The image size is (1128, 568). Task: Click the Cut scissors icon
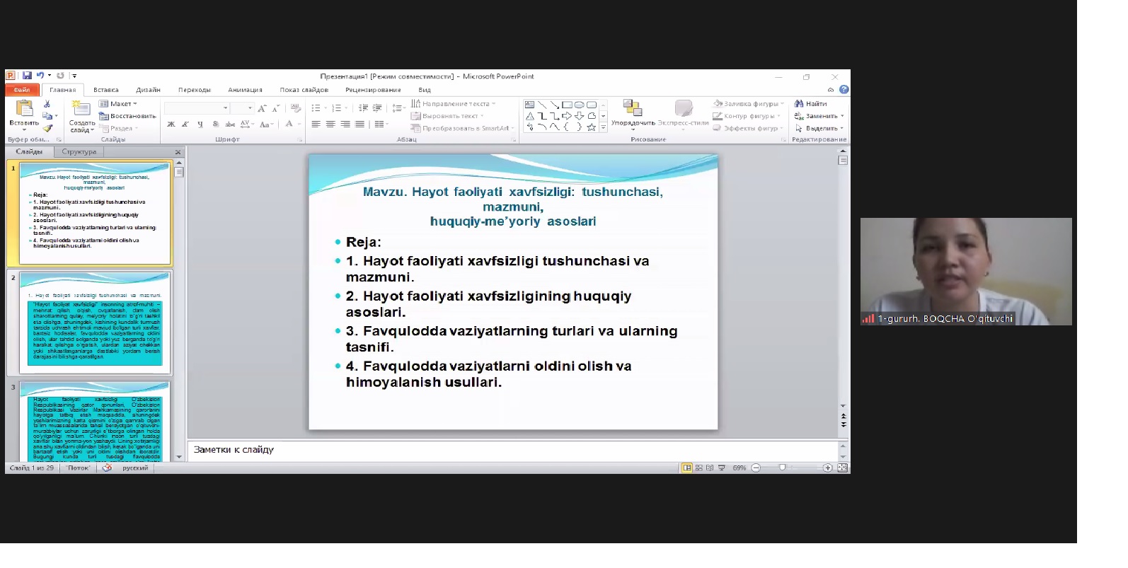tap(47, 104)
